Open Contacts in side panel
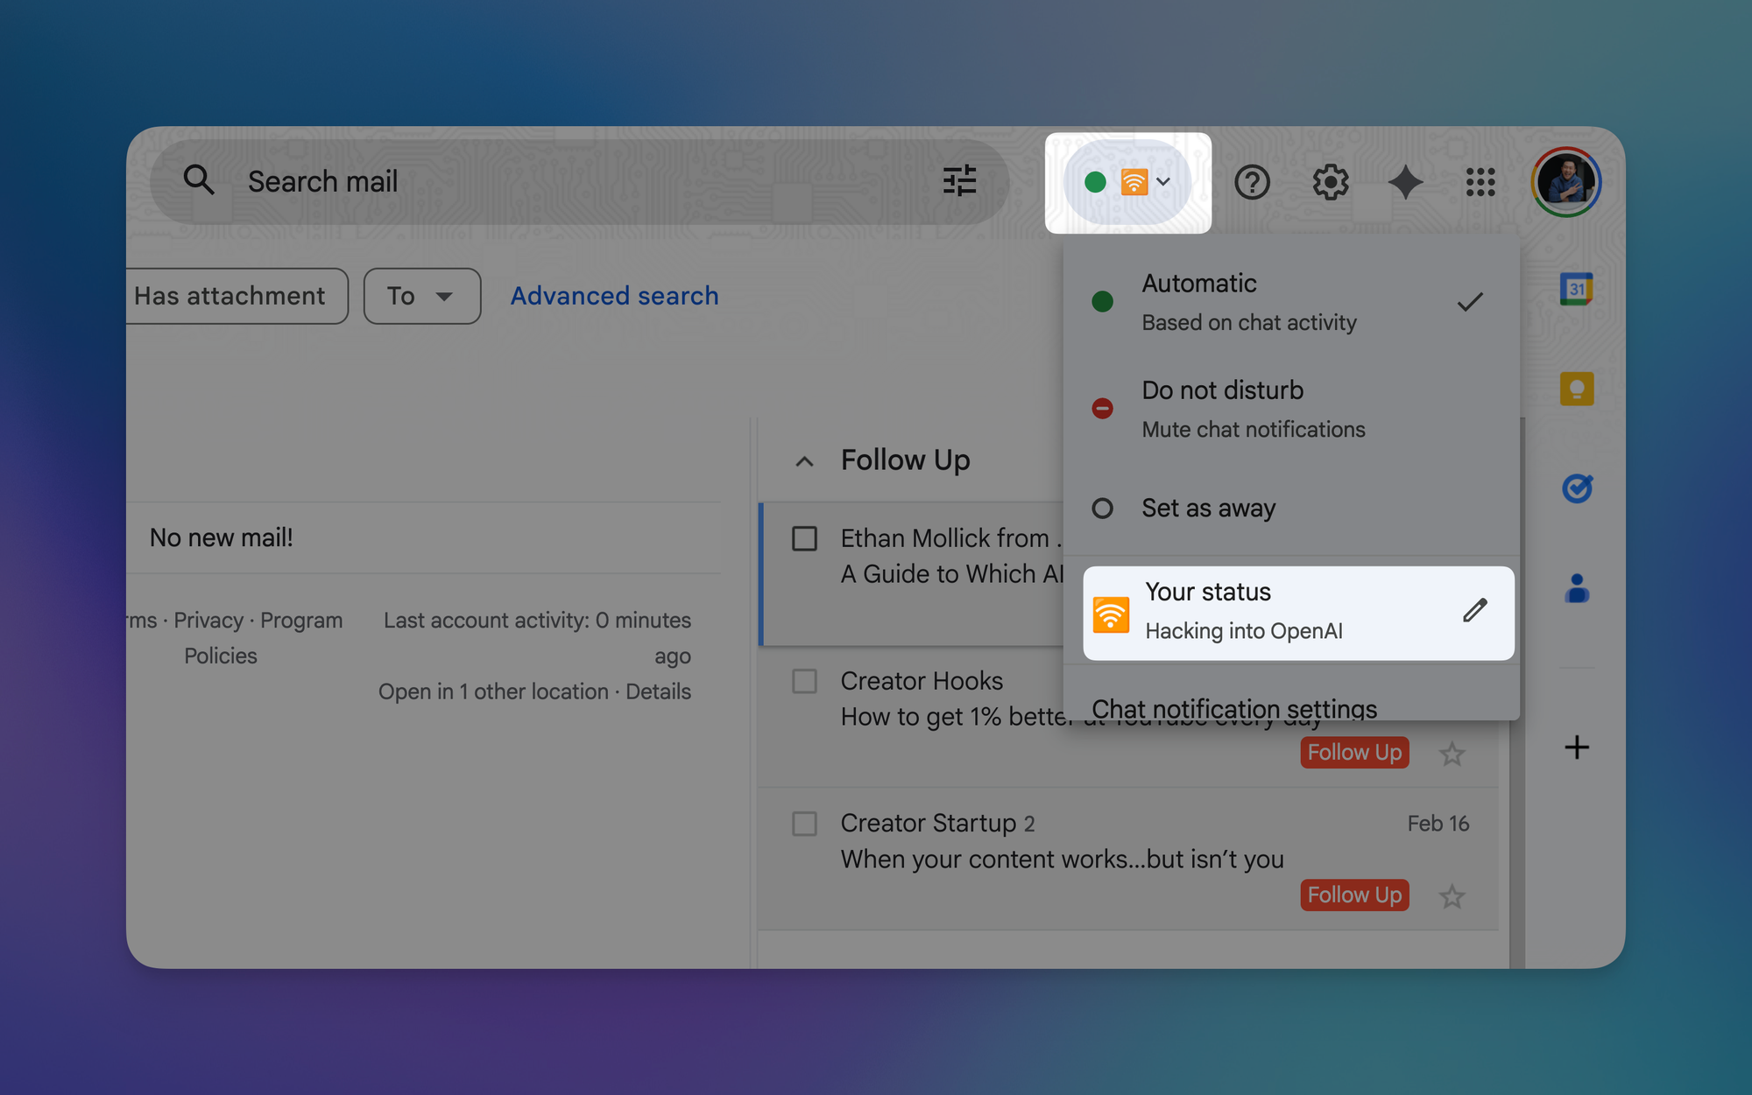Screen dimensions: 1752x1095 click(1576, 588)
